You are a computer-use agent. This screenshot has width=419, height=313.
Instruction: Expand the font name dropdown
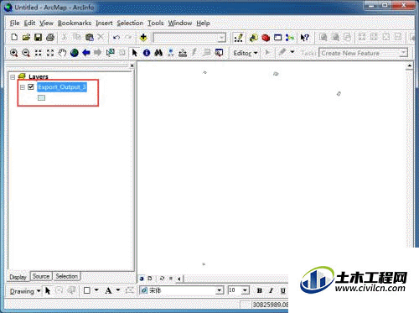[220, 290]
